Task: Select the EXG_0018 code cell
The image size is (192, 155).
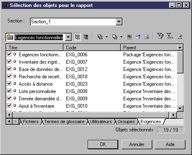Action: point(77,77)
